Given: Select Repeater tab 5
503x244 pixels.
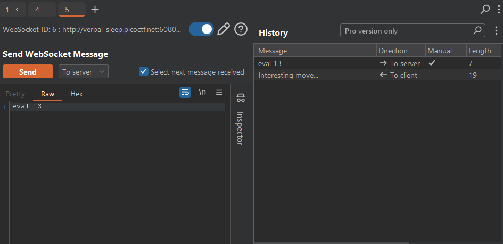Looking at the screenshot, I should [67, 10].
